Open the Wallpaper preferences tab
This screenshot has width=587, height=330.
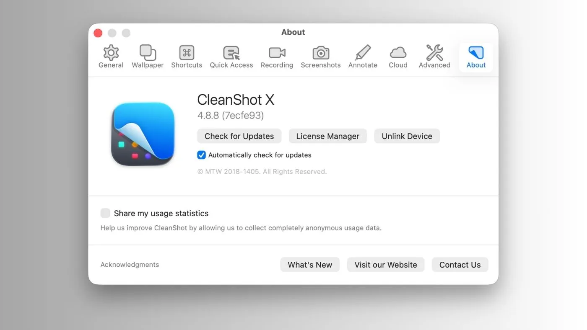[148, 57]
